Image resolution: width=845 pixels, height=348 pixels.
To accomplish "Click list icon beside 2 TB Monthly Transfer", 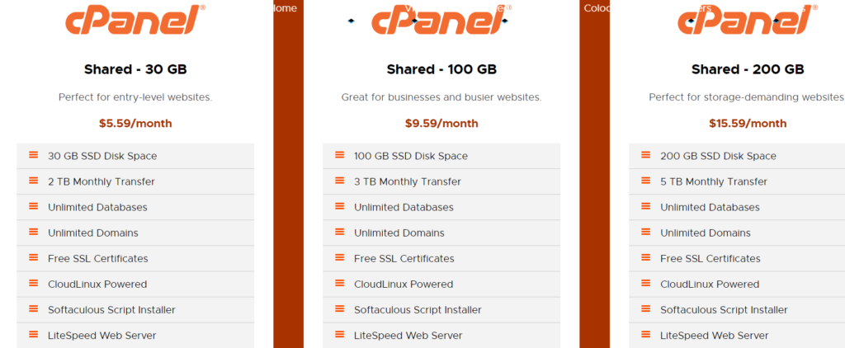I will (33, 181).
